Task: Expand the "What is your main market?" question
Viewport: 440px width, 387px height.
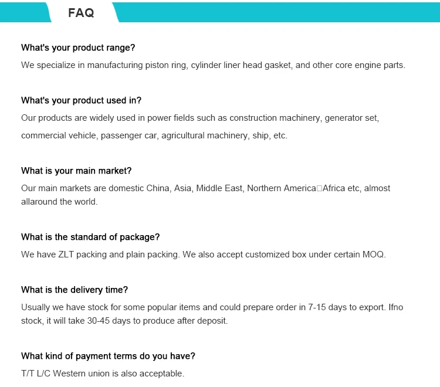Action: point(76,171)
